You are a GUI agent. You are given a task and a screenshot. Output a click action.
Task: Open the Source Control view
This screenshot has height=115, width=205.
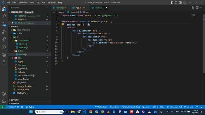coord(4,24)
